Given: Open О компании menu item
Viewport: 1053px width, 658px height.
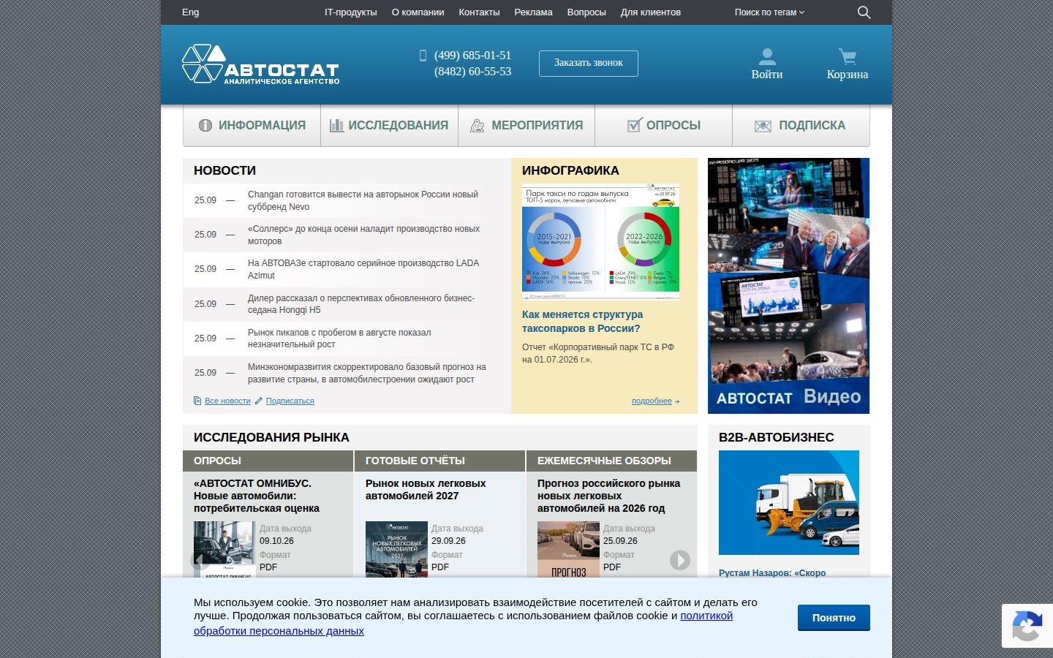Looking at the screenshot, I should [418, 12].
